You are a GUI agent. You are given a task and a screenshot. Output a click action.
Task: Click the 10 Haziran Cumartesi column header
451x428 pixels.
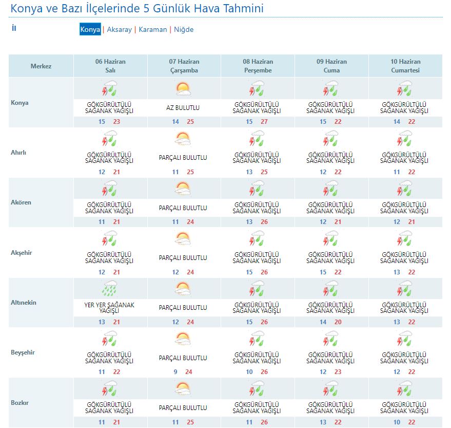[405, 66]
